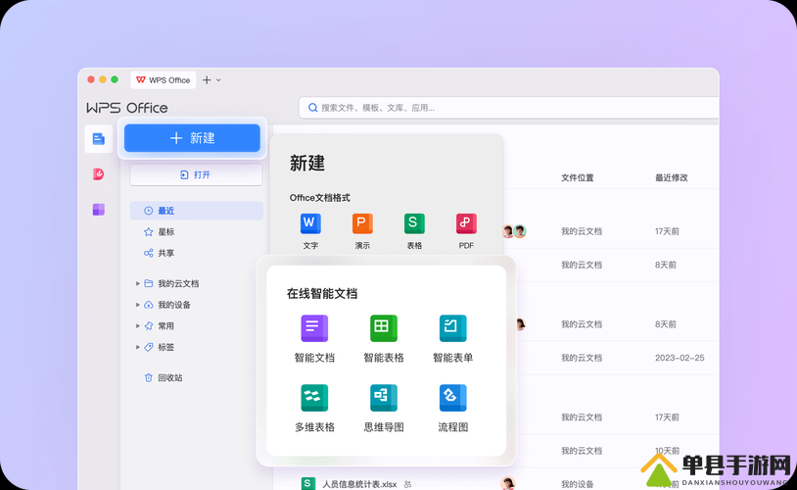This screenshot has height=490, width=797.
Task: Create a new 演示 presentation
Action: [x=362, y=231]
